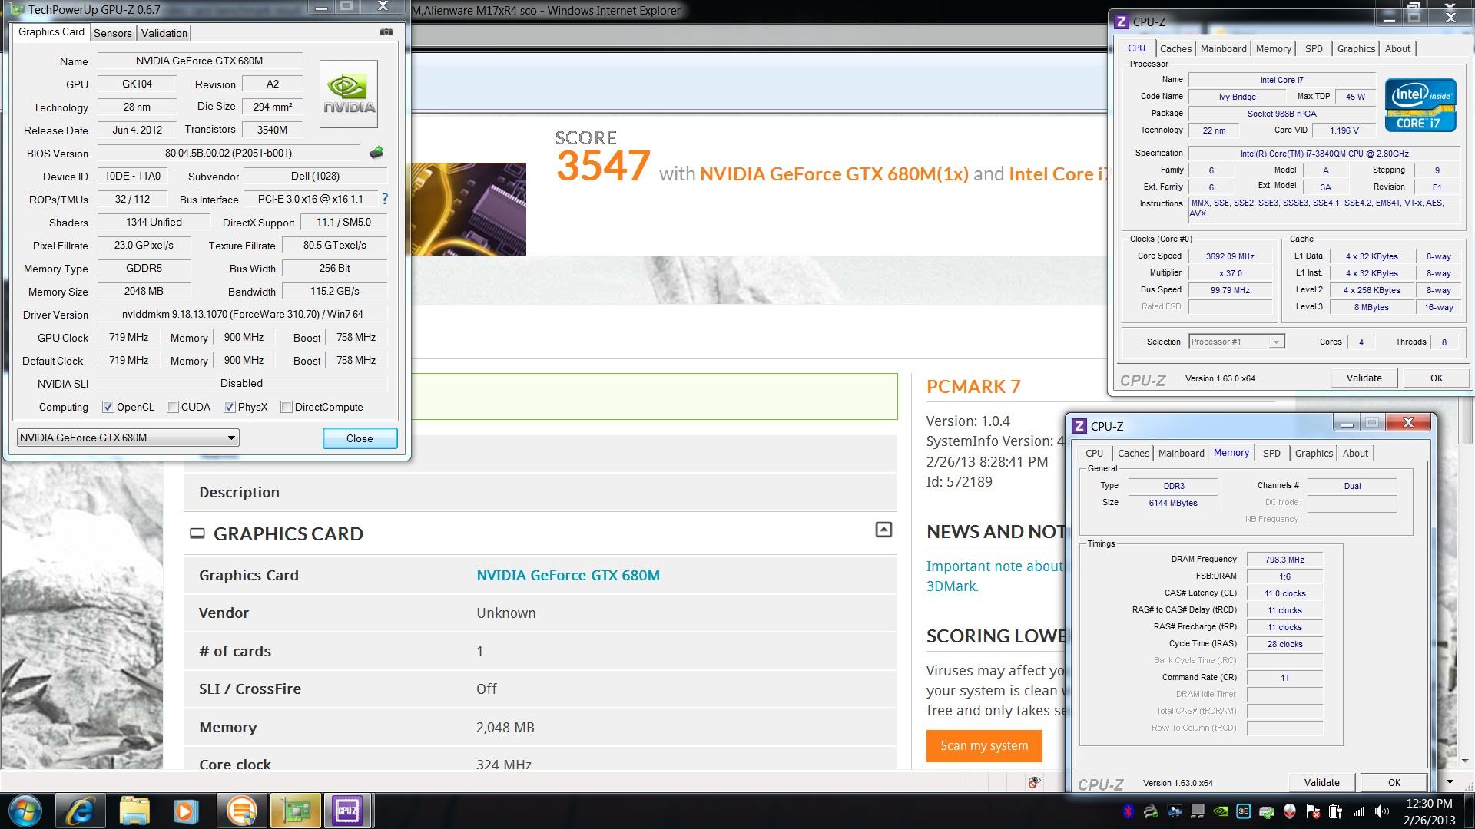
Task: Switch to GPU-Z taskbar button
Action: point(296,811)
